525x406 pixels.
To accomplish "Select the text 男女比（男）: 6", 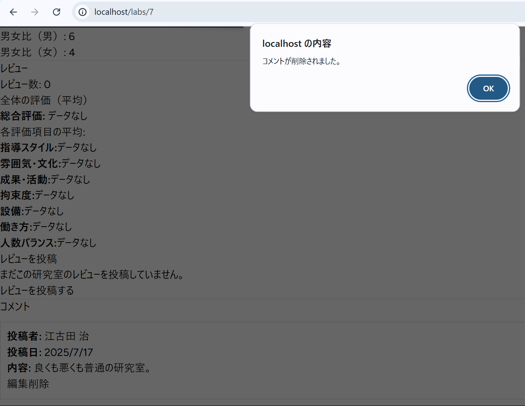I will click(x=38, y=36).
